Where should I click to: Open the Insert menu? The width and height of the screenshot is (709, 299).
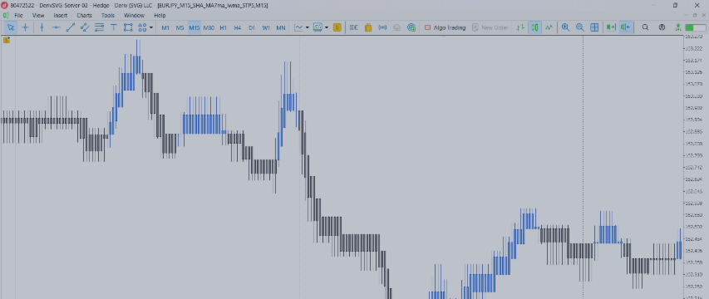(x=60, y=15)
